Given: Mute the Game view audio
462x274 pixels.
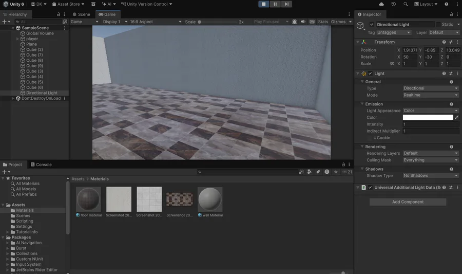Looking at the screenshot, I should point(303,22).
